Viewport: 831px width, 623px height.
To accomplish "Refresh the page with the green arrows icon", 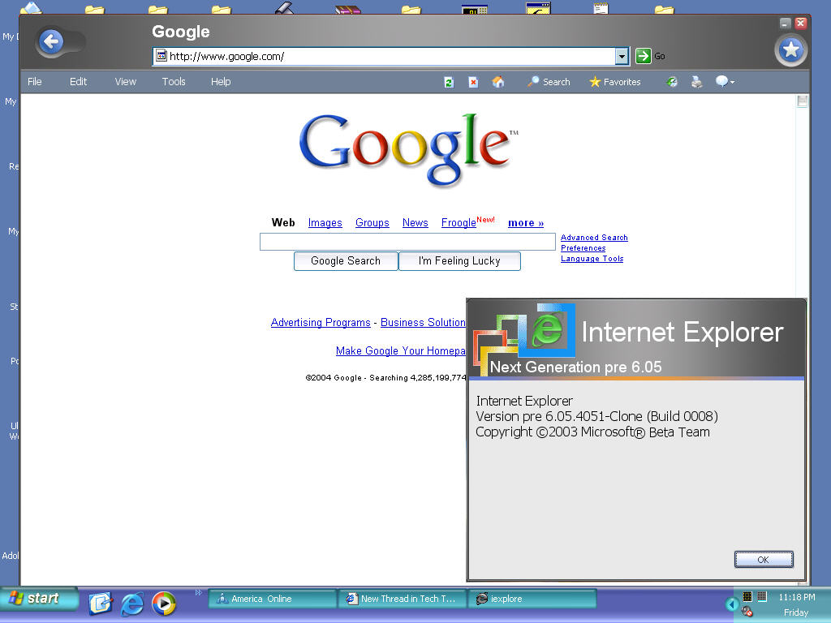I will pyautogui.click(x=449, y=82).
